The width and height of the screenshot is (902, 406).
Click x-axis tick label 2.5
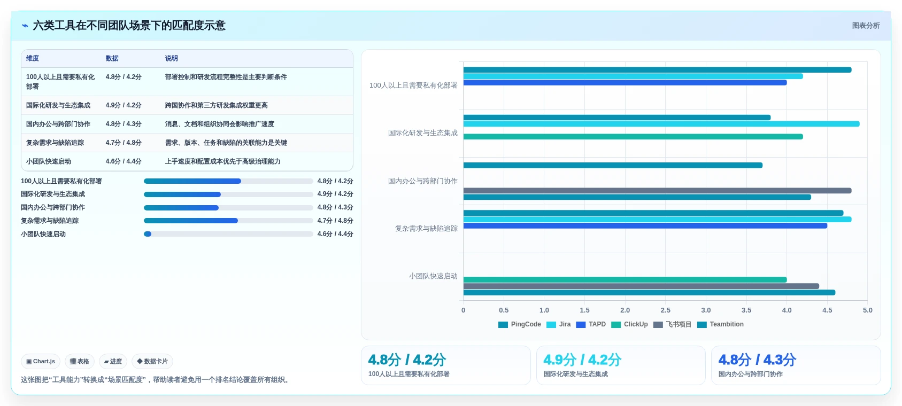click(x=666, y=310)
